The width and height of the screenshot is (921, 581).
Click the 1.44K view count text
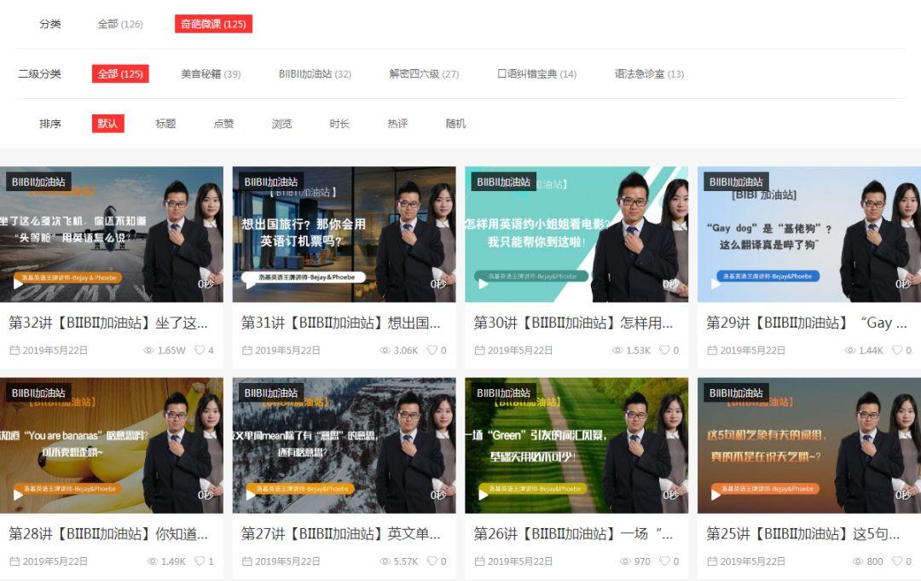(871, 350)
